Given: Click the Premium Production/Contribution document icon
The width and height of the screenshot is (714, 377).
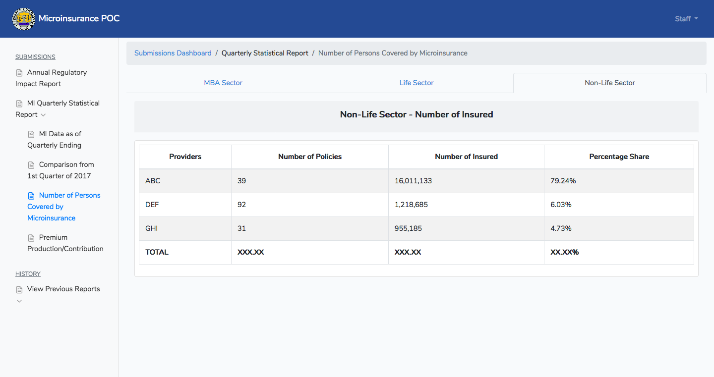Looking at the screenshot, I should point(31,238).
